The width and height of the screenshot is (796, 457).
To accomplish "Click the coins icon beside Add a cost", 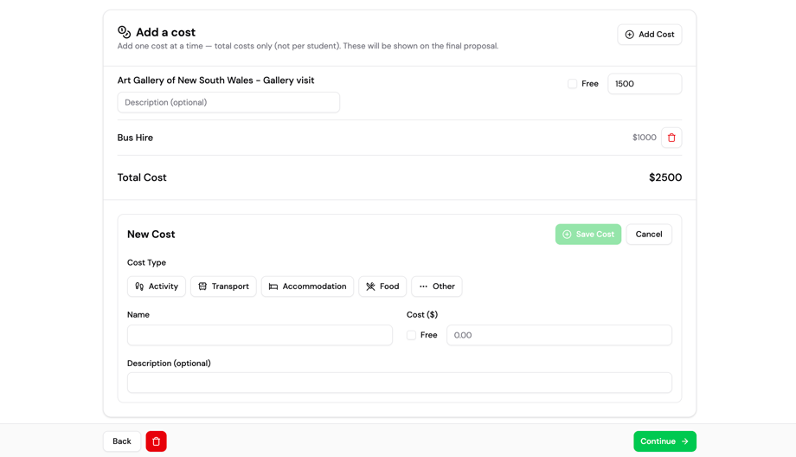I will [x=125, y=32].
